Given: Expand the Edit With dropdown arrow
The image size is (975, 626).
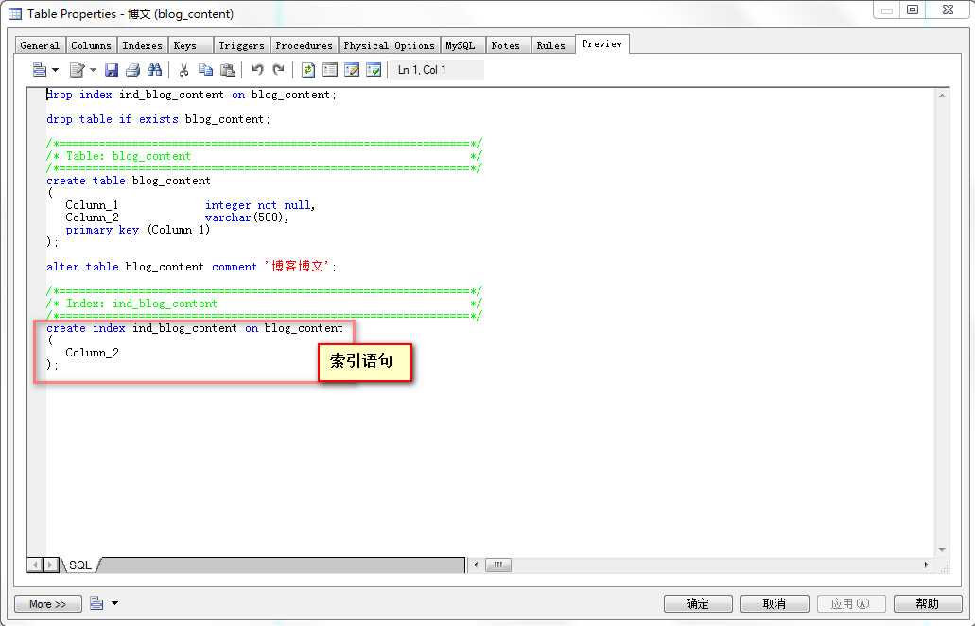Looking at the screenshot, I should click(x=93, y=70).
